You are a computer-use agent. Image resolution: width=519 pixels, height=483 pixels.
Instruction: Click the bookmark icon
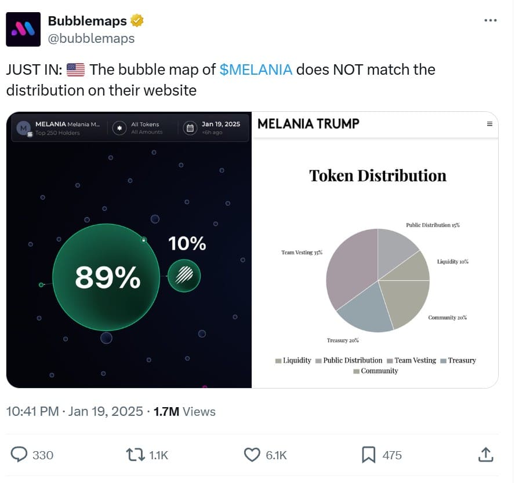tap(369, 455)
